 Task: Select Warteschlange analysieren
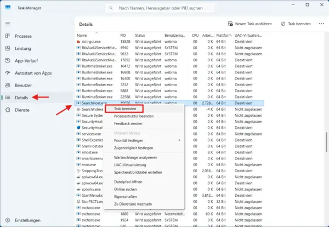point(135,157)
